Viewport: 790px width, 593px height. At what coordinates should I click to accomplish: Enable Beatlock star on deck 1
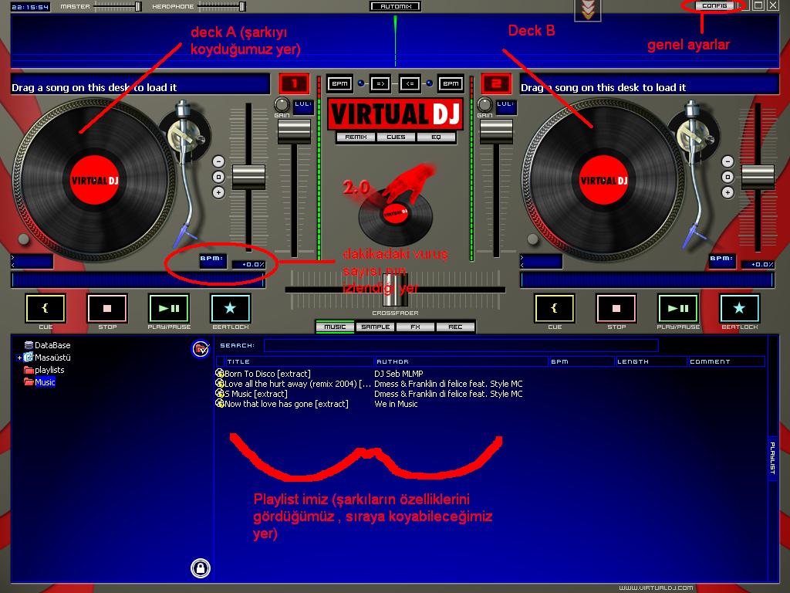coord(230,308)
